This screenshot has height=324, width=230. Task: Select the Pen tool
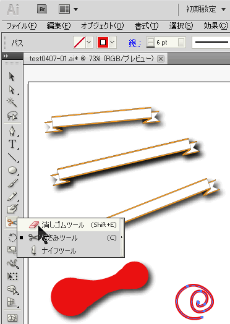pos(12,131)
